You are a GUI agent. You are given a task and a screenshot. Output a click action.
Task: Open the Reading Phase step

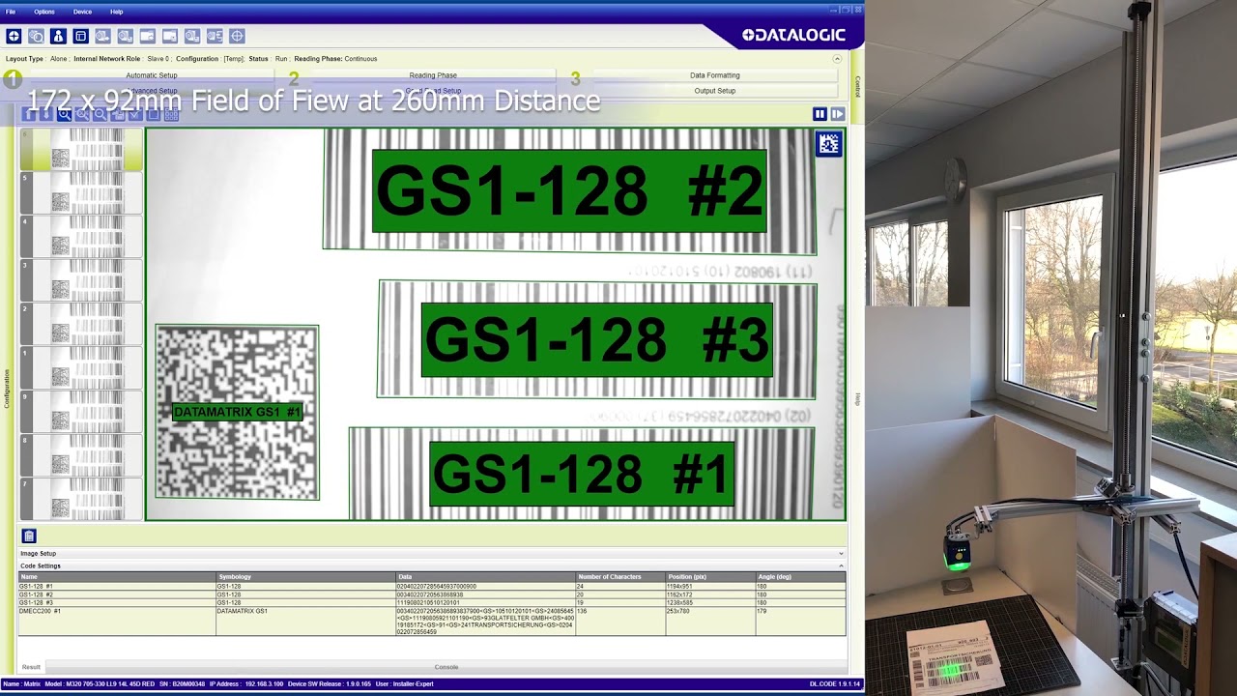433,75
